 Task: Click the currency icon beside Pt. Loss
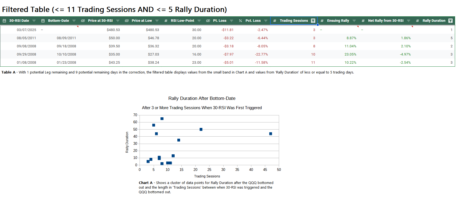(x=208, y=21)
